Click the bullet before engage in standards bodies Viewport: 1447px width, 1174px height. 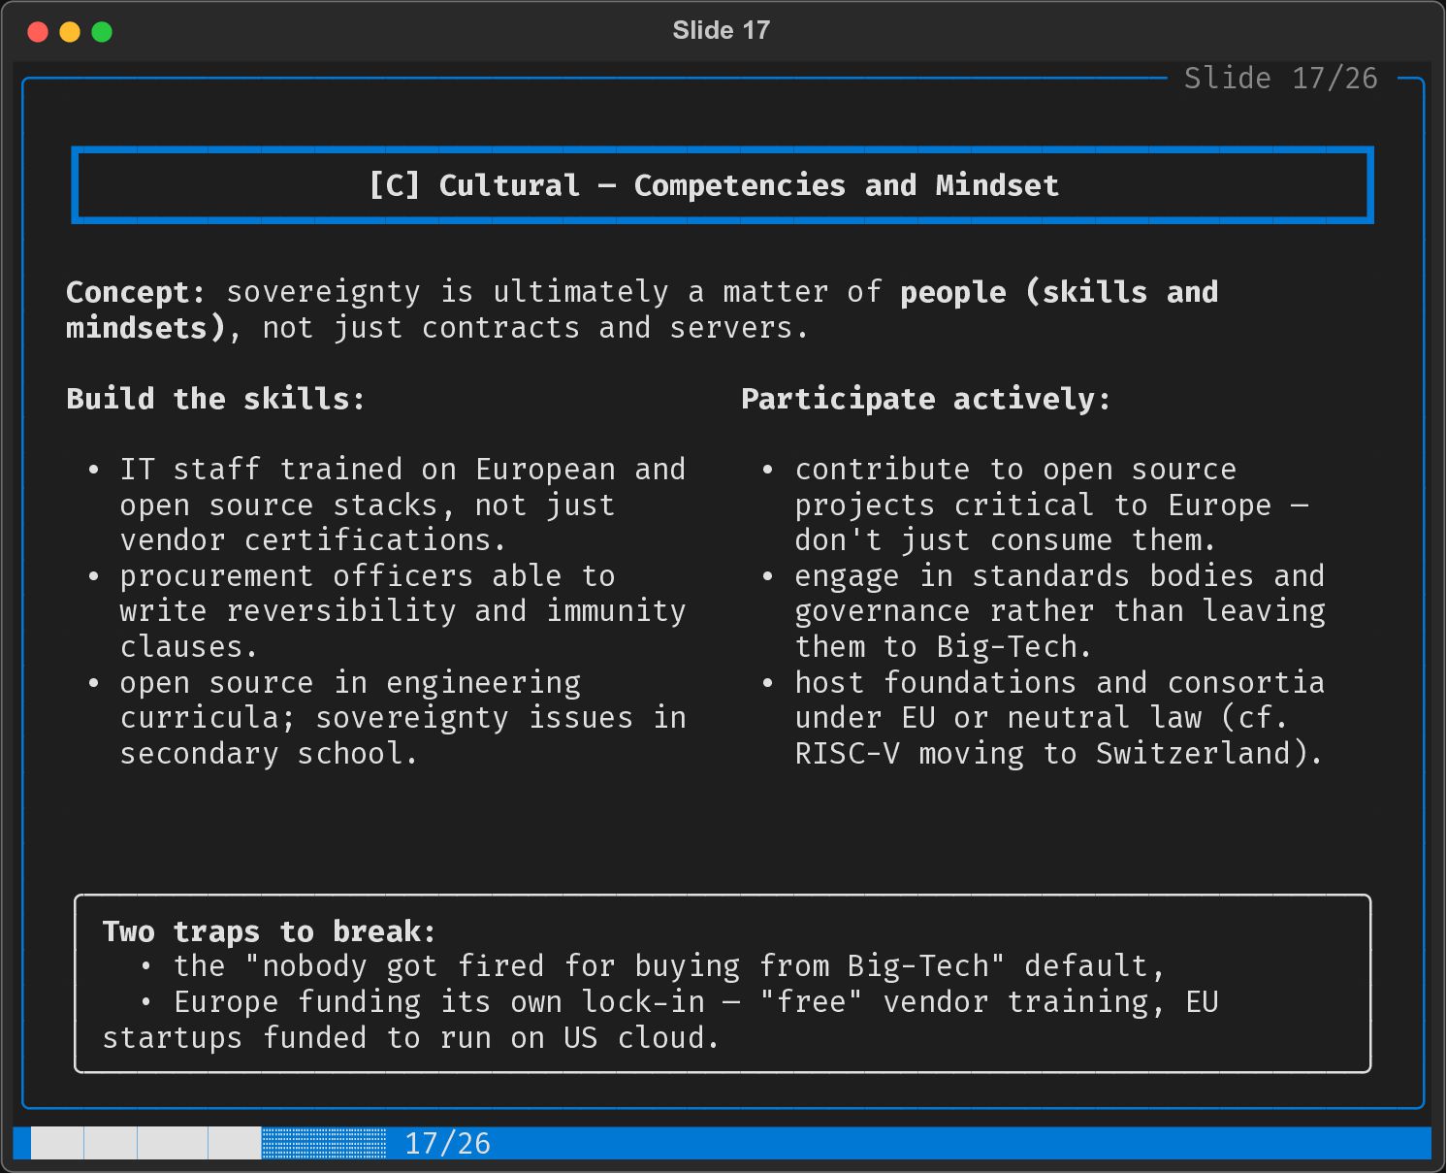768,576
